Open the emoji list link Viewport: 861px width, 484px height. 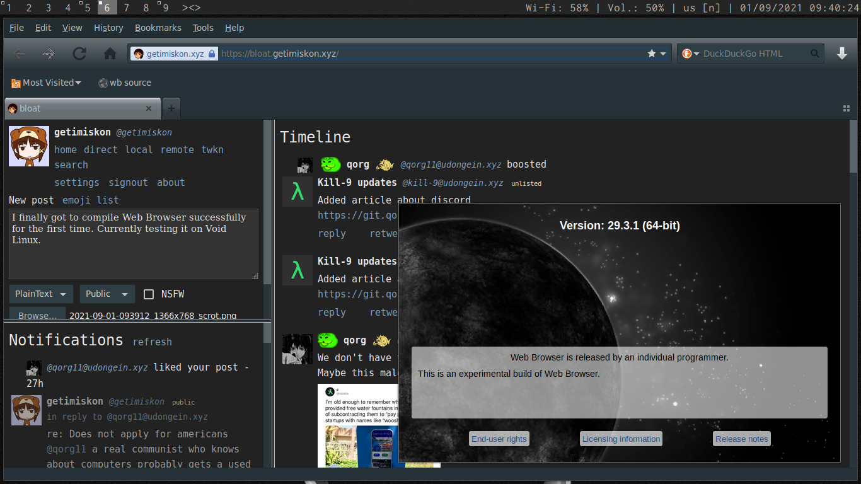(x=91, y=200)
